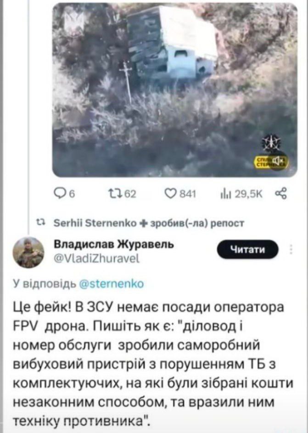
Task: Like the tweet with heart icon
Action: [x=171, y=194]
